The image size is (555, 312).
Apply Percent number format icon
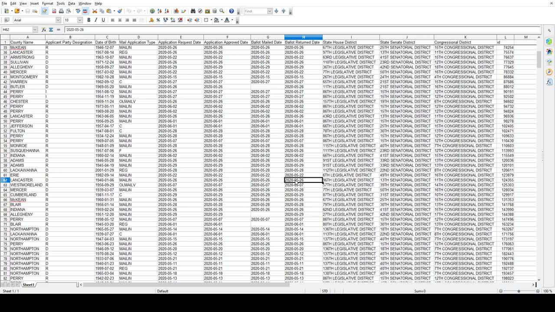click(x=158, y=20)
